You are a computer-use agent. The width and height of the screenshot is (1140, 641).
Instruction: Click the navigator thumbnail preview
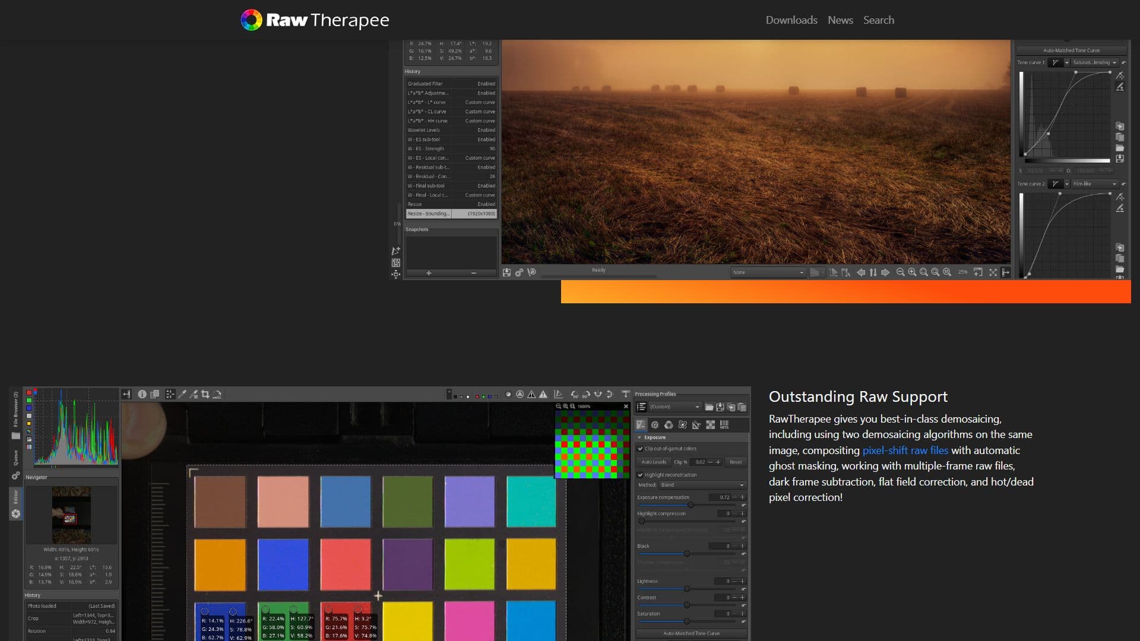click(71, 515)
